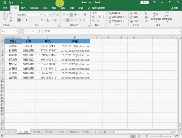Screen dimensions: 182x138
Task: Click the 共享 (Share) button
Action: coord(174,8)
